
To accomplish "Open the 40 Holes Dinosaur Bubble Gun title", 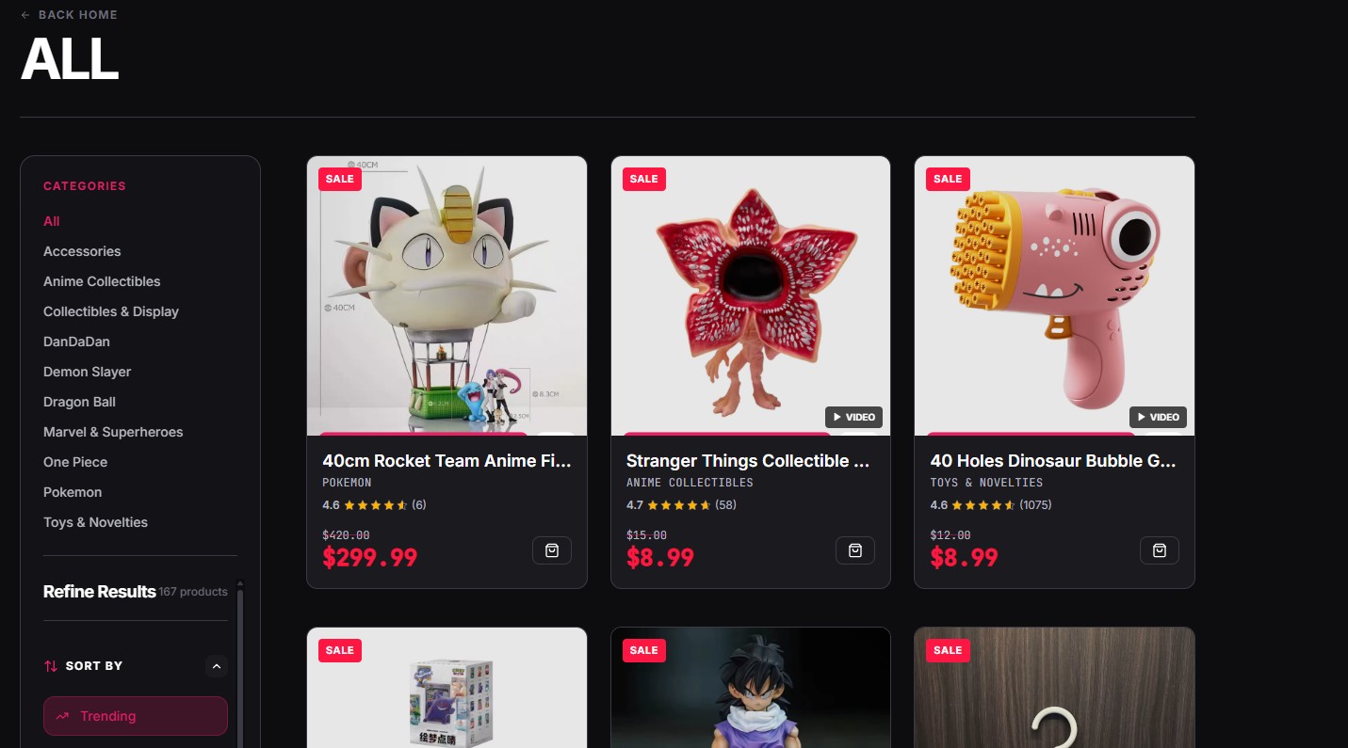I will [x=1054, y=461].
